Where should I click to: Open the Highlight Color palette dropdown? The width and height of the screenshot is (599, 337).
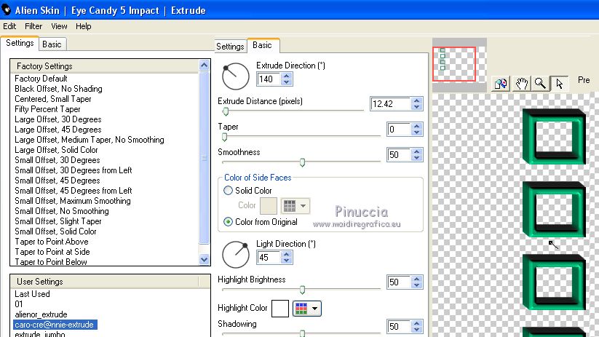click(x=306, y=309)
